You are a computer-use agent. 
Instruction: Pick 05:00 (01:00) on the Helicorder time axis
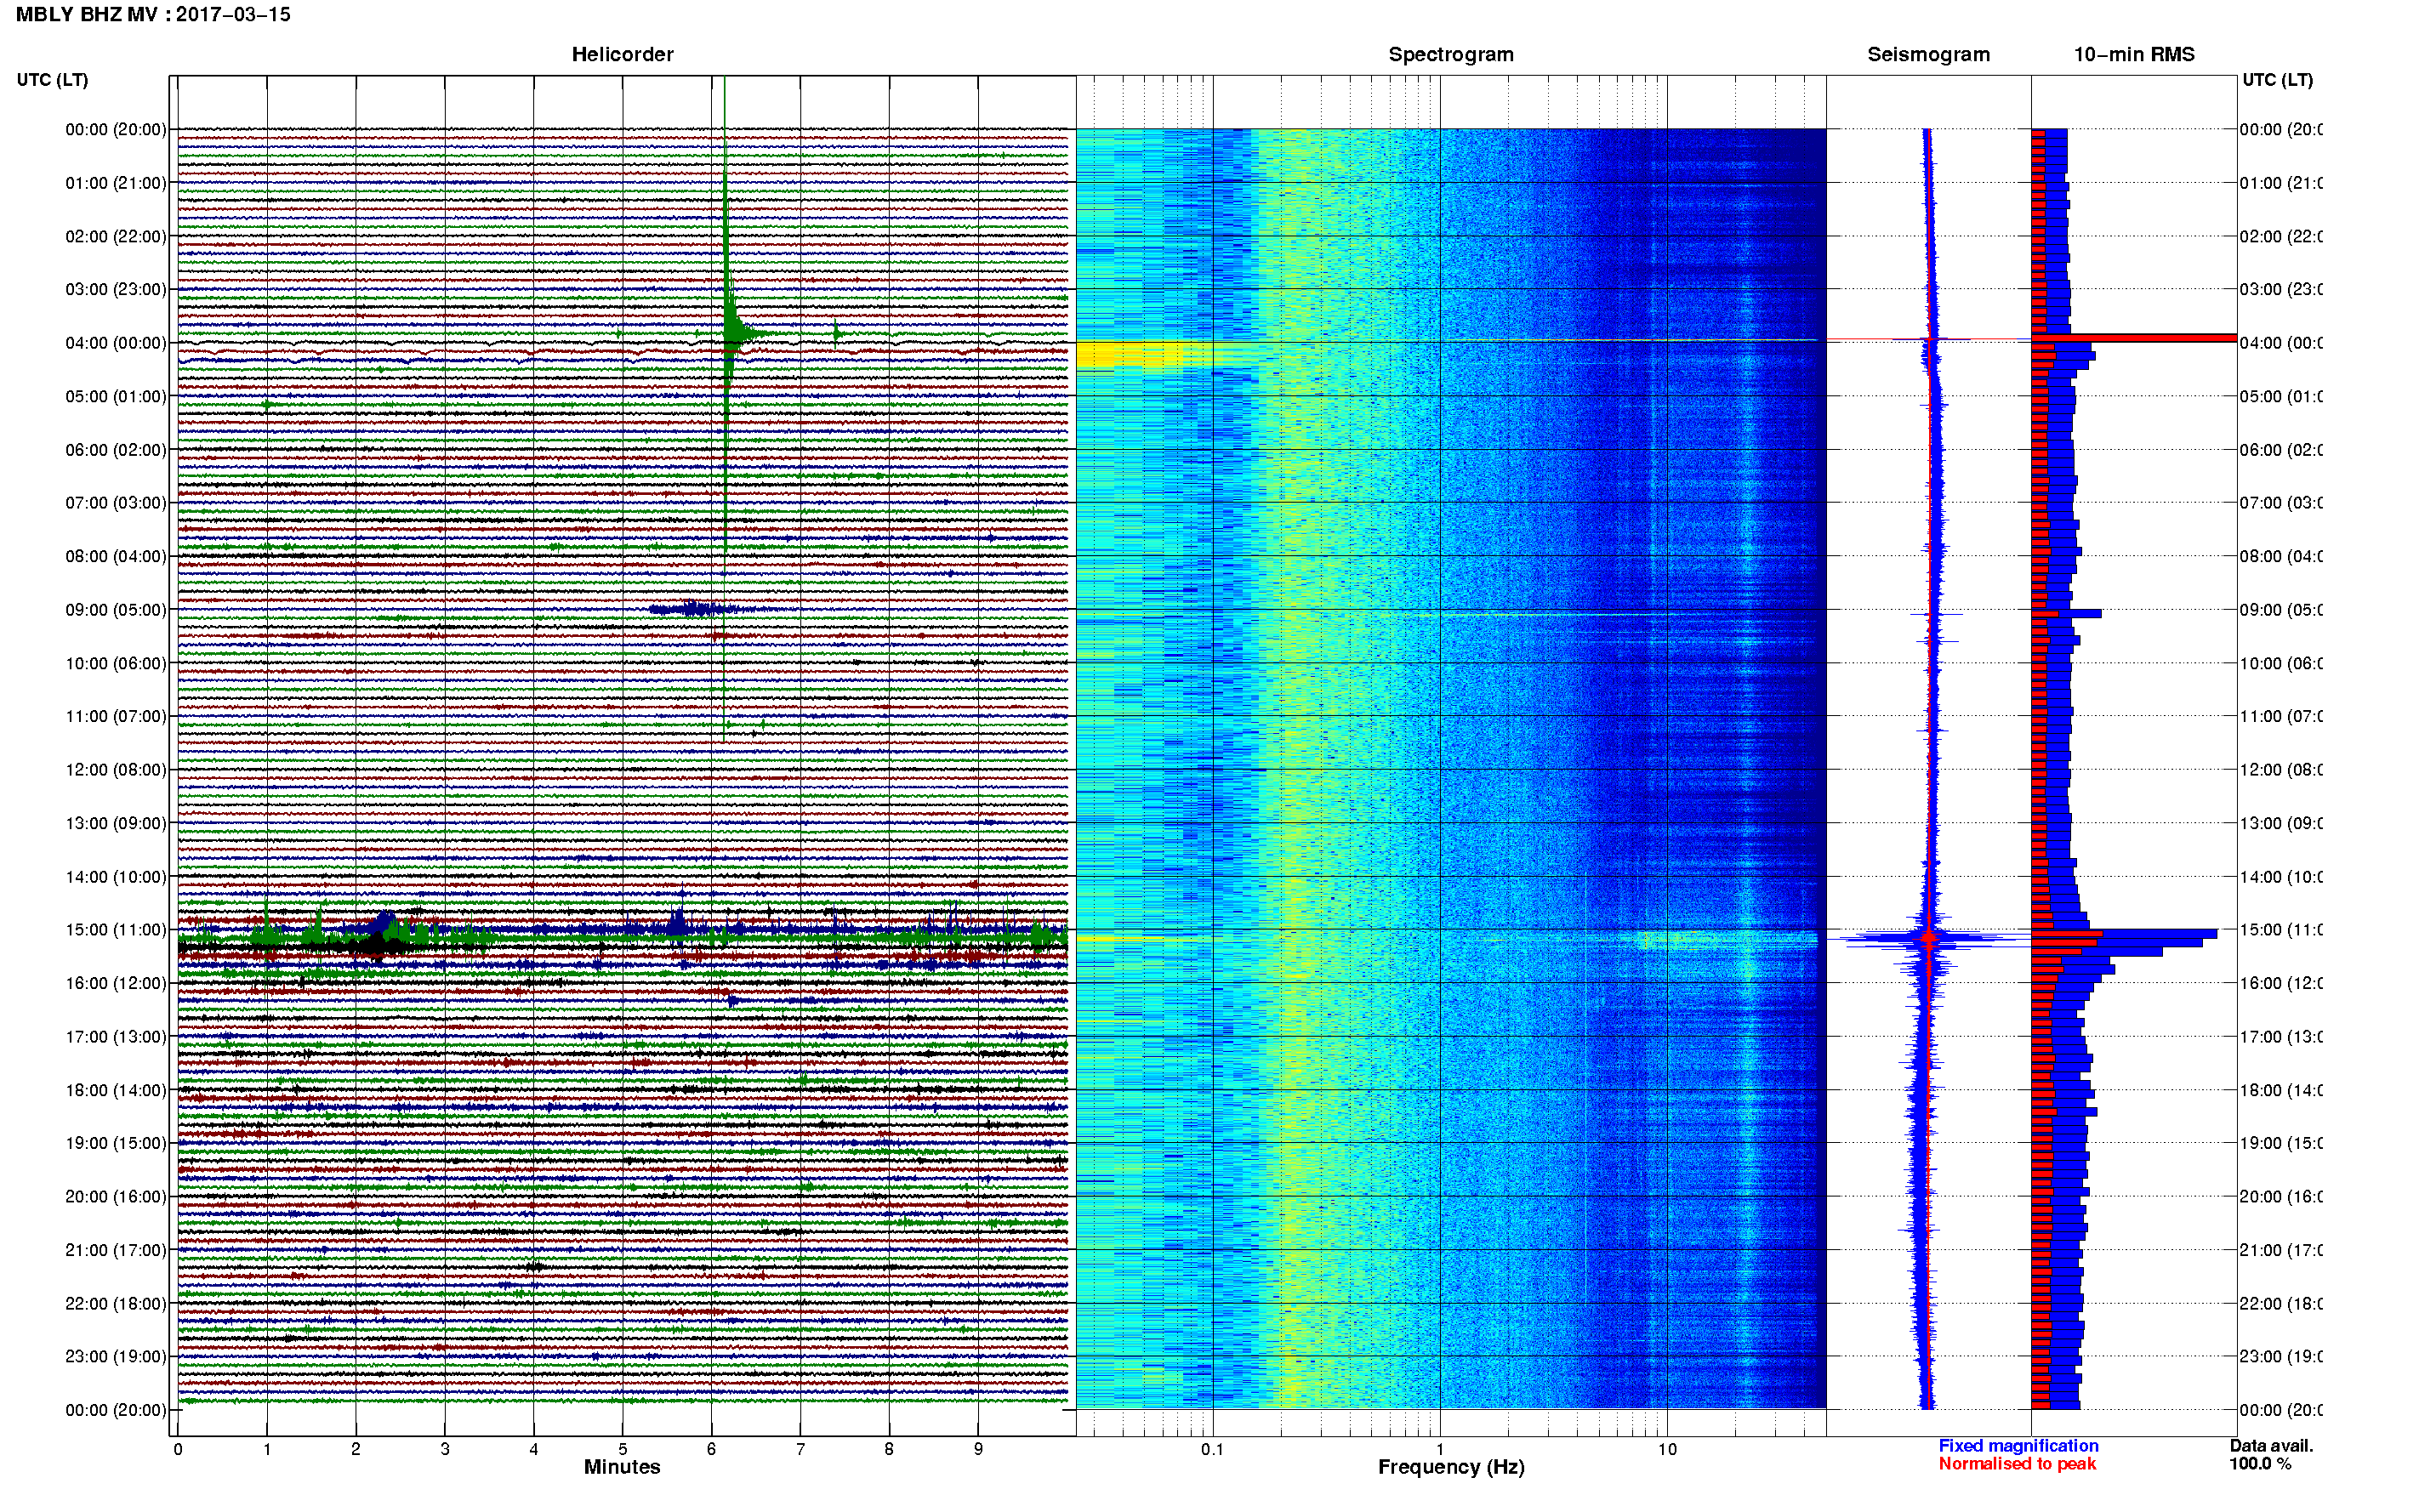click(116, 397)
